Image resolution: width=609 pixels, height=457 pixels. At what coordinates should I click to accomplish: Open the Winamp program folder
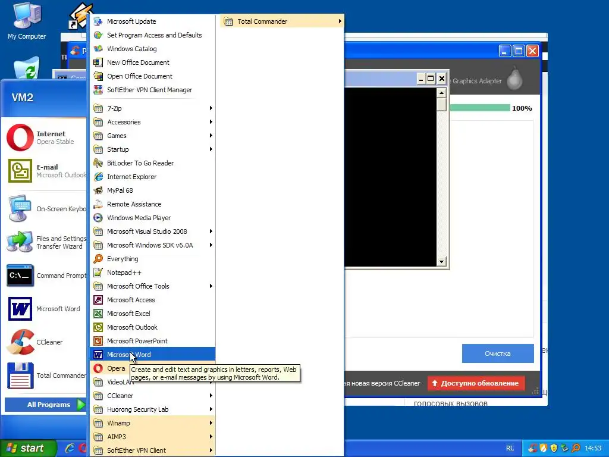pos(152,423)
